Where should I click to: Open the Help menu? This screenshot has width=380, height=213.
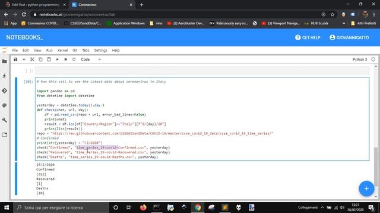coord(116,50)
